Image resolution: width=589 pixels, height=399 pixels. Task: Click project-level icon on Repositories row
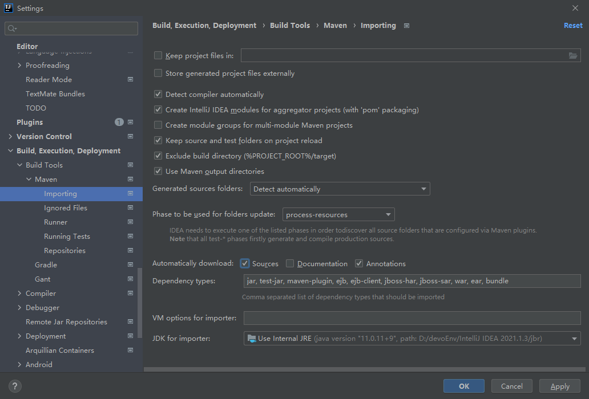point(130,250)
